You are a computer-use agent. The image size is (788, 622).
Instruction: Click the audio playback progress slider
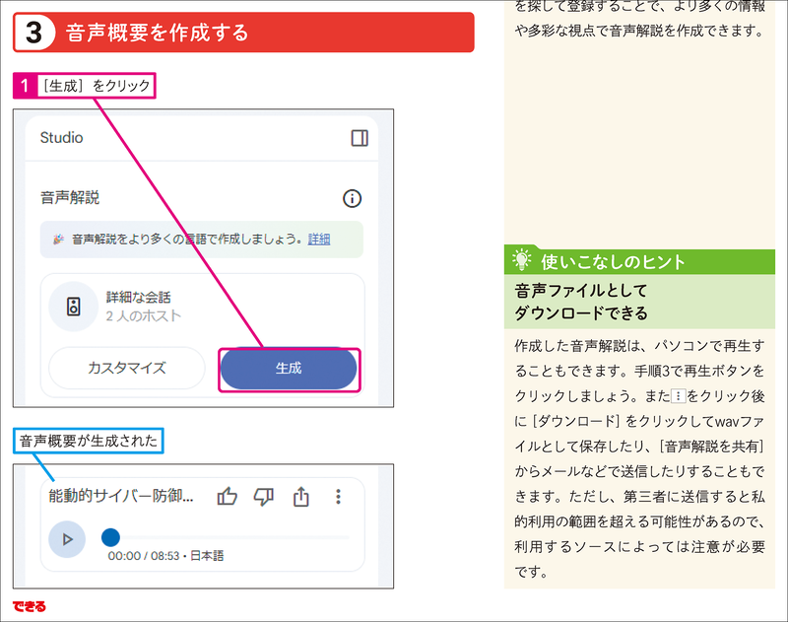click(111, 538)
